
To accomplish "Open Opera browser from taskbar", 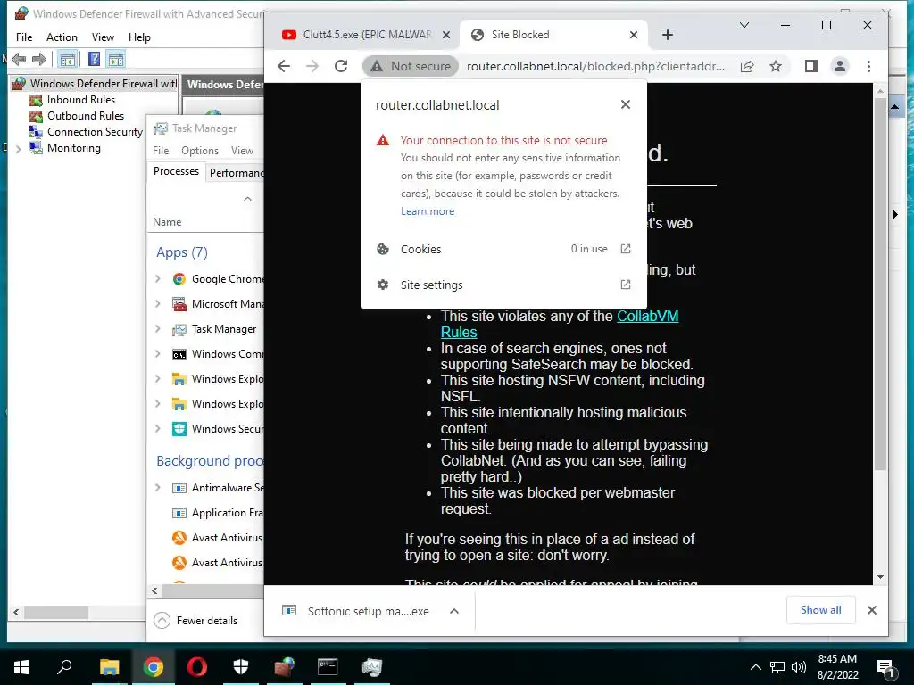I will coord(197,667).
